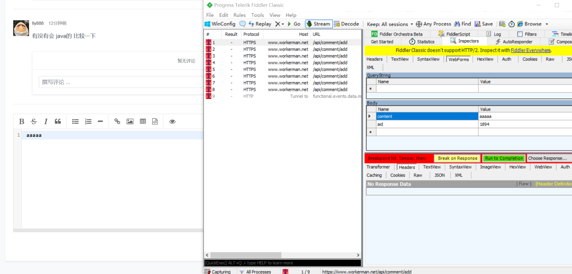
Task: Apply italic formatting in the editor
Action: 46,121
